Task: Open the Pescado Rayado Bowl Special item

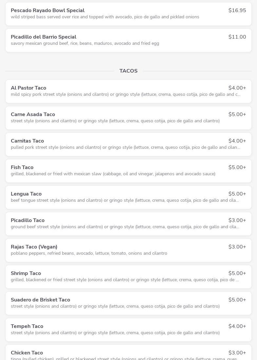Action: coord(47,10)
